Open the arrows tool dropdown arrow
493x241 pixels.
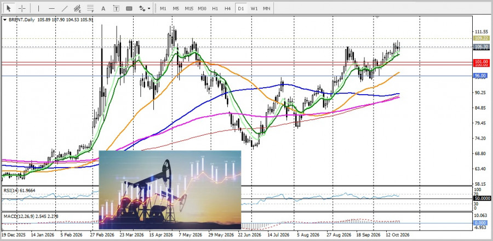tap(148, 9)
